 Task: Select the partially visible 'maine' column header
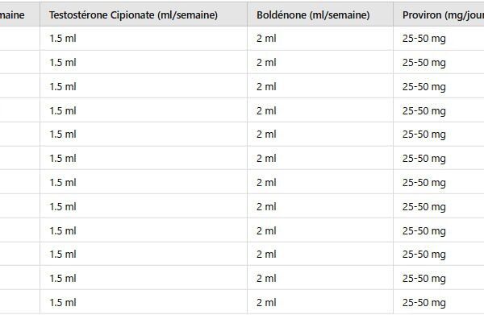19,15
